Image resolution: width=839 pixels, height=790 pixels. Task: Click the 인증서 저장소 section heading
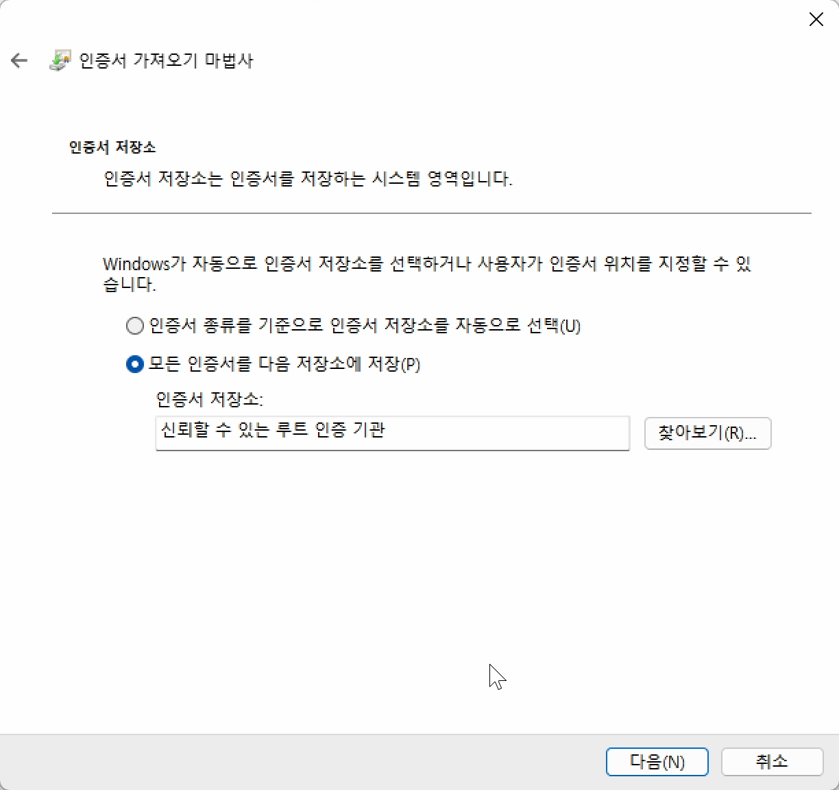tap(112, 147)
